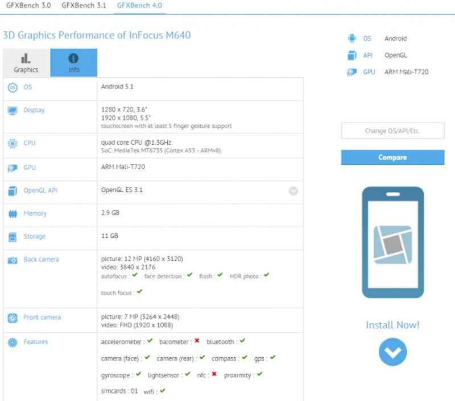
Task: Click the Change OS/API/Etc field
Action: pos(392,131)
